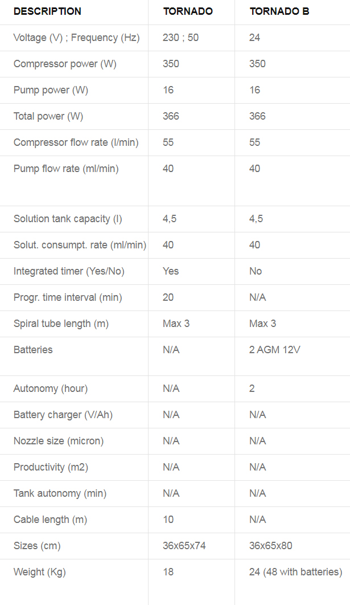Viewport: 350px width, 605px height.
Task: Select the TORNADO column header
Action: tap(188, 11)
